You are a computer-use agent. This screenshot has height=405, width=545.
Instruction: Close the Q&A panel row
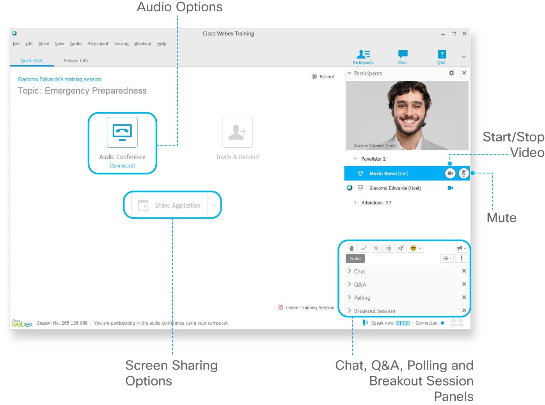click(x=464, y=284)
